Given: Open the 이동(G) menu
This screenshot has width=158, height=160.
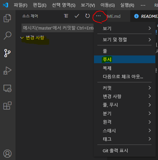Looking at the screenshot, I should pyautogui.click(x=107, y=5).
